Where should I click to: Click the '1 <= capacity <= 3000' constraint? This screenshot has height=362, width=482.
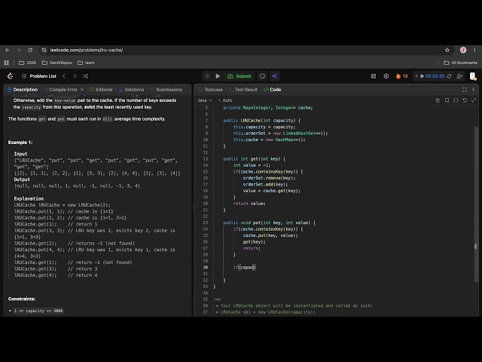(x=38, y=311)
